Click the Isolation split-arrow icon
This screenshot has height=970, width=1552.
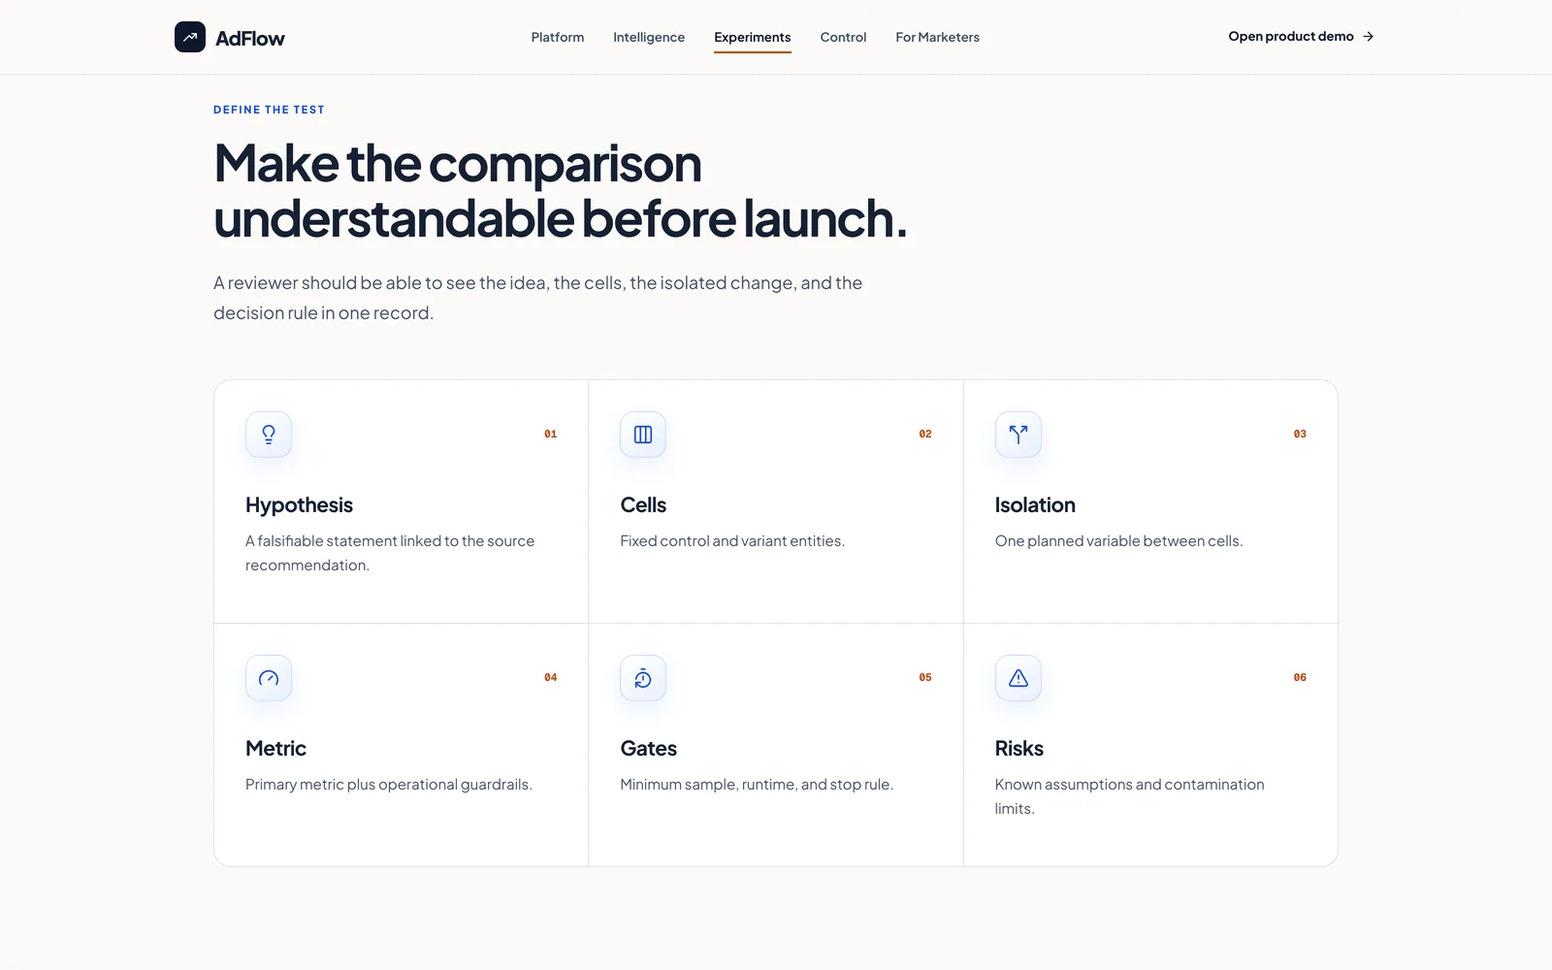coord(1018,435)
